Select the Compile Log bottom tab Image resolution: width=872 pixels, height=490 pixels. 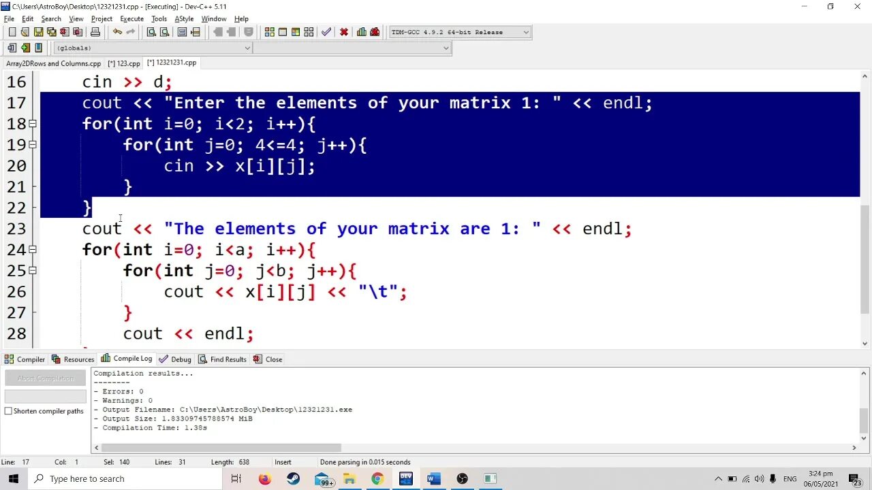click(x=127, y=359)
